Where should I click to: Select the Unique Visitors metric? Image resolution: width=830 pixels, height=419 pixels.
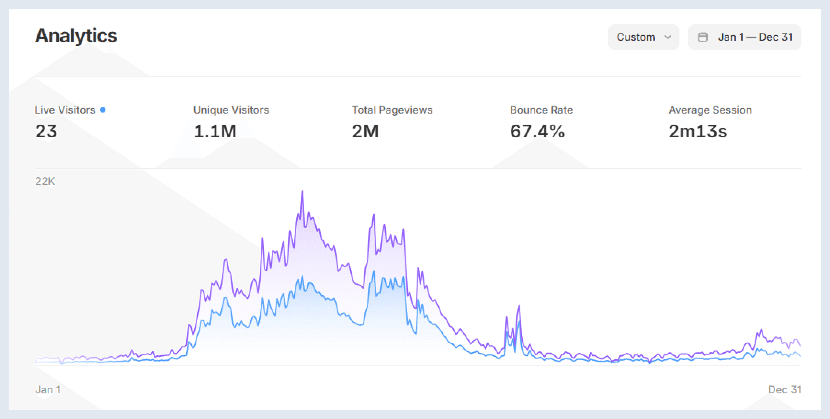[x=231, y=110]
